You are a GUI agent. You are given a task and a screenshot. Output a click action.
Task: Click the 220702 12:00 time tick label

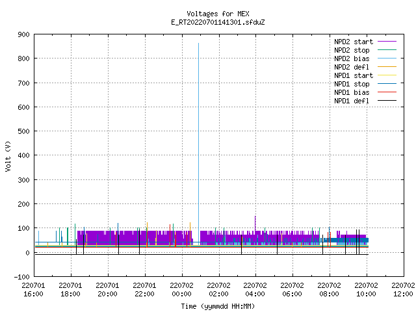(x=403, y=290)
